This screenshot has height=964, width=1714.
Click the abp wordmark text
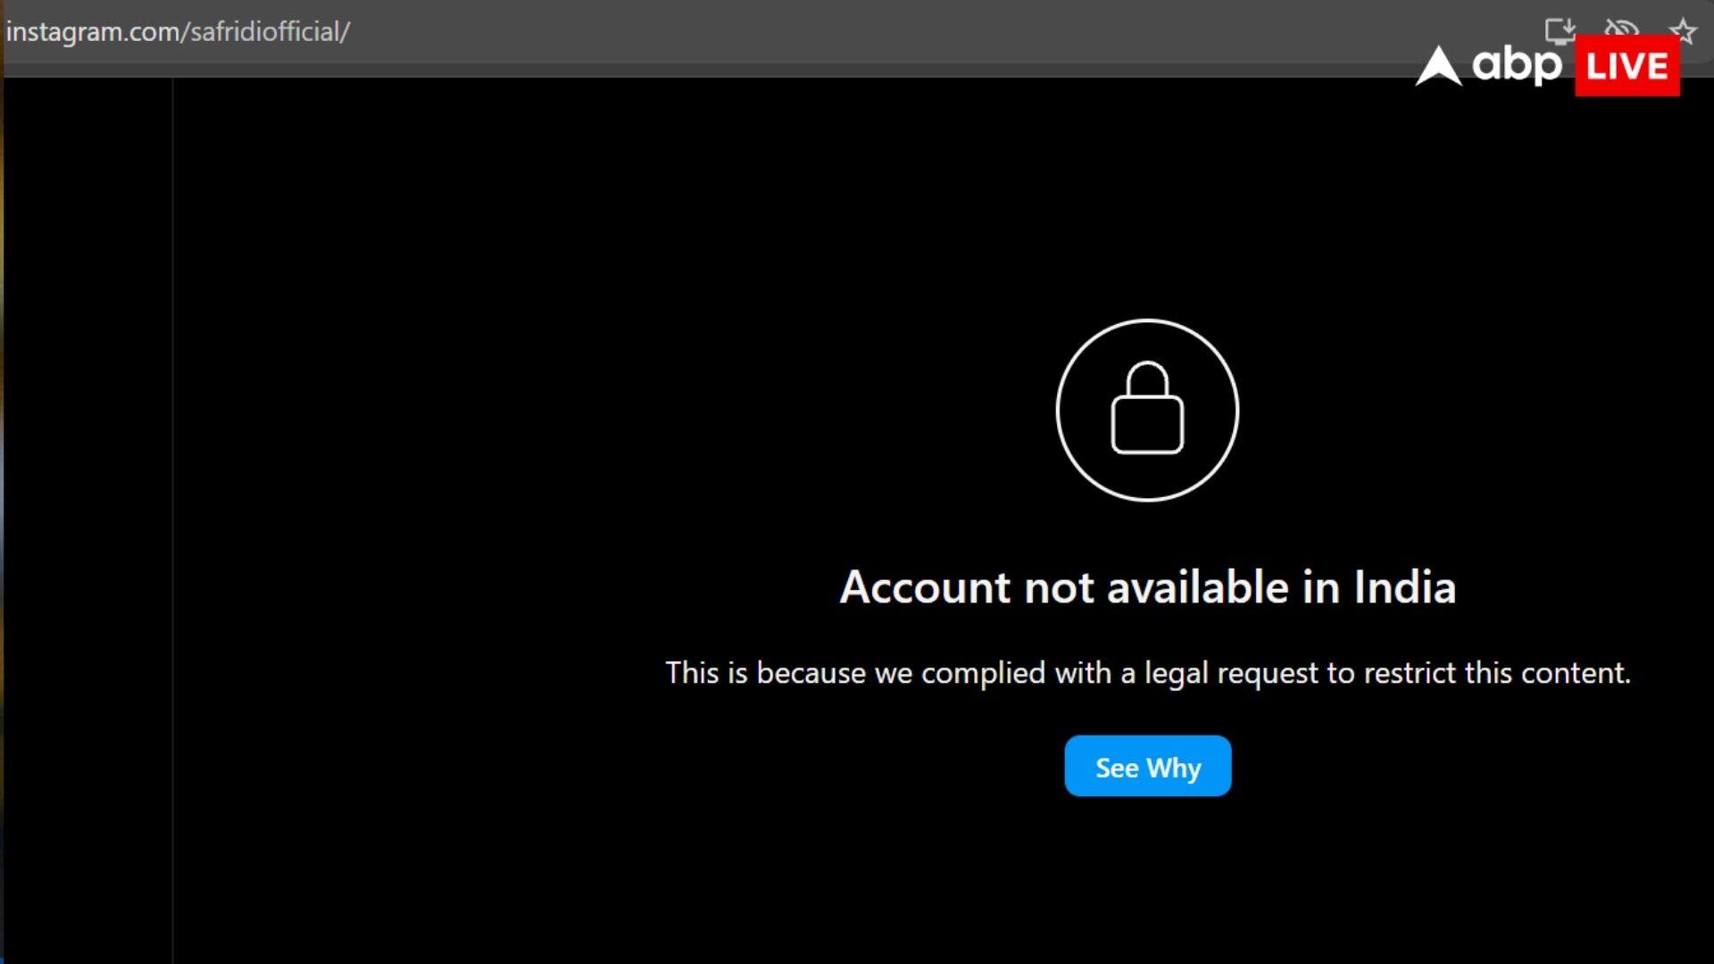[x=1517, y=65]
